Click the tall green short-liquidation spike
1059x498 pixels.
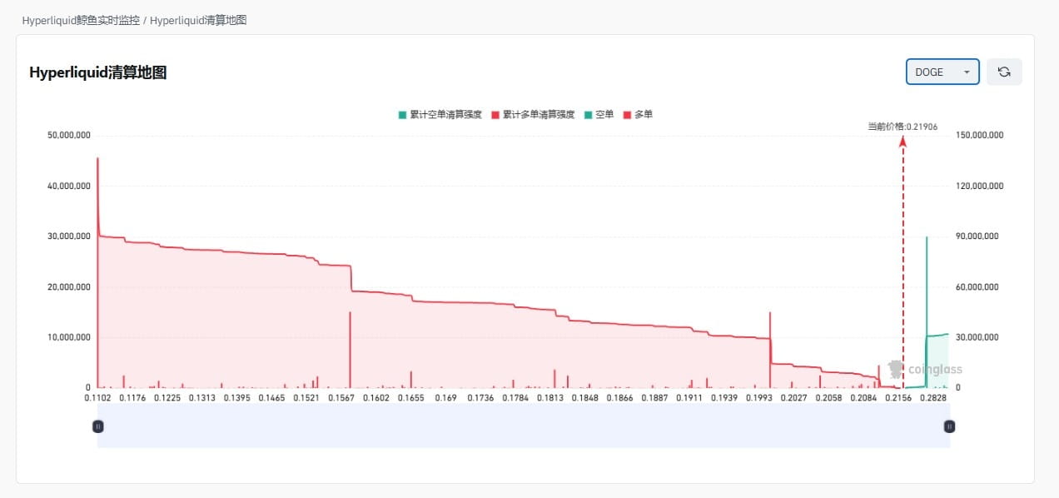click(927, 312)
